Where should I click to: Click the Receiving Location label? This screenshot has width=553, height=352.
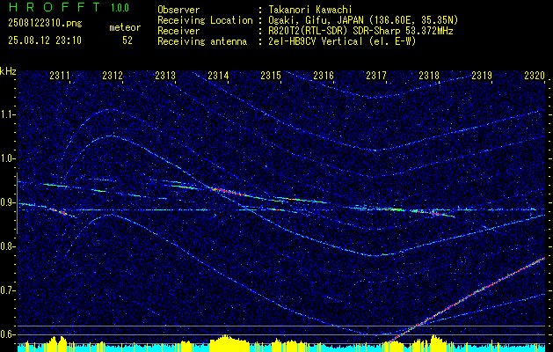[205, 20]
